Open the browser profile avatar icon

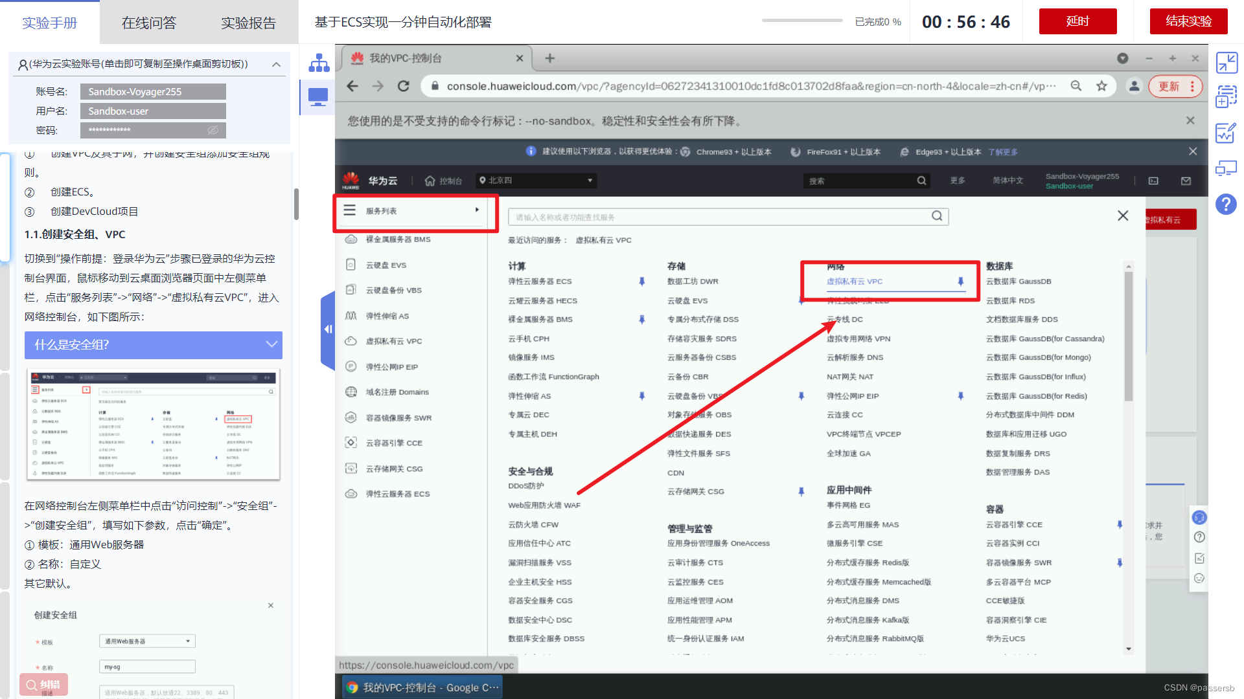[x=1134, y=86]
